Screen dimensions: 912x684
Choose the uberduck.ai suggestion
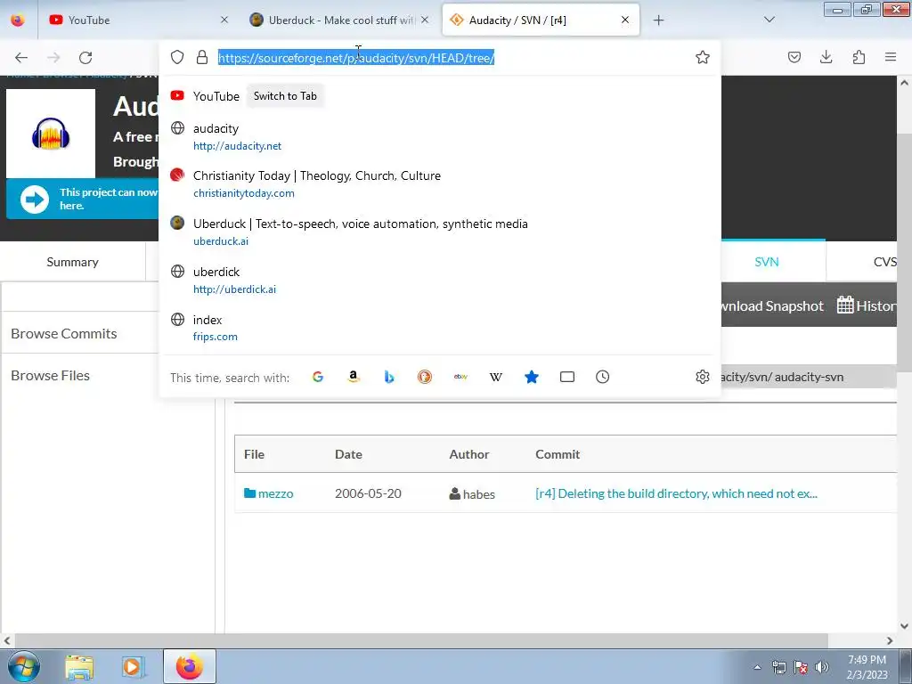click(x=440, y=232)
